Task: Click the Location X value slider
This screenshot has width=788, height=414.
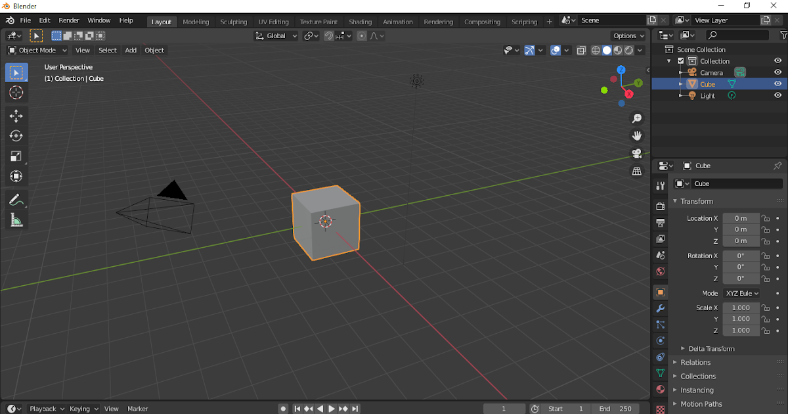Action: pos(741,218)
